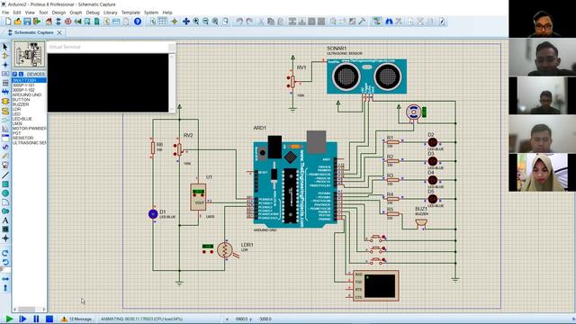Select LED-BLUE in the devices list
This screenshot has height=324, width=576.
click(22, 119)
